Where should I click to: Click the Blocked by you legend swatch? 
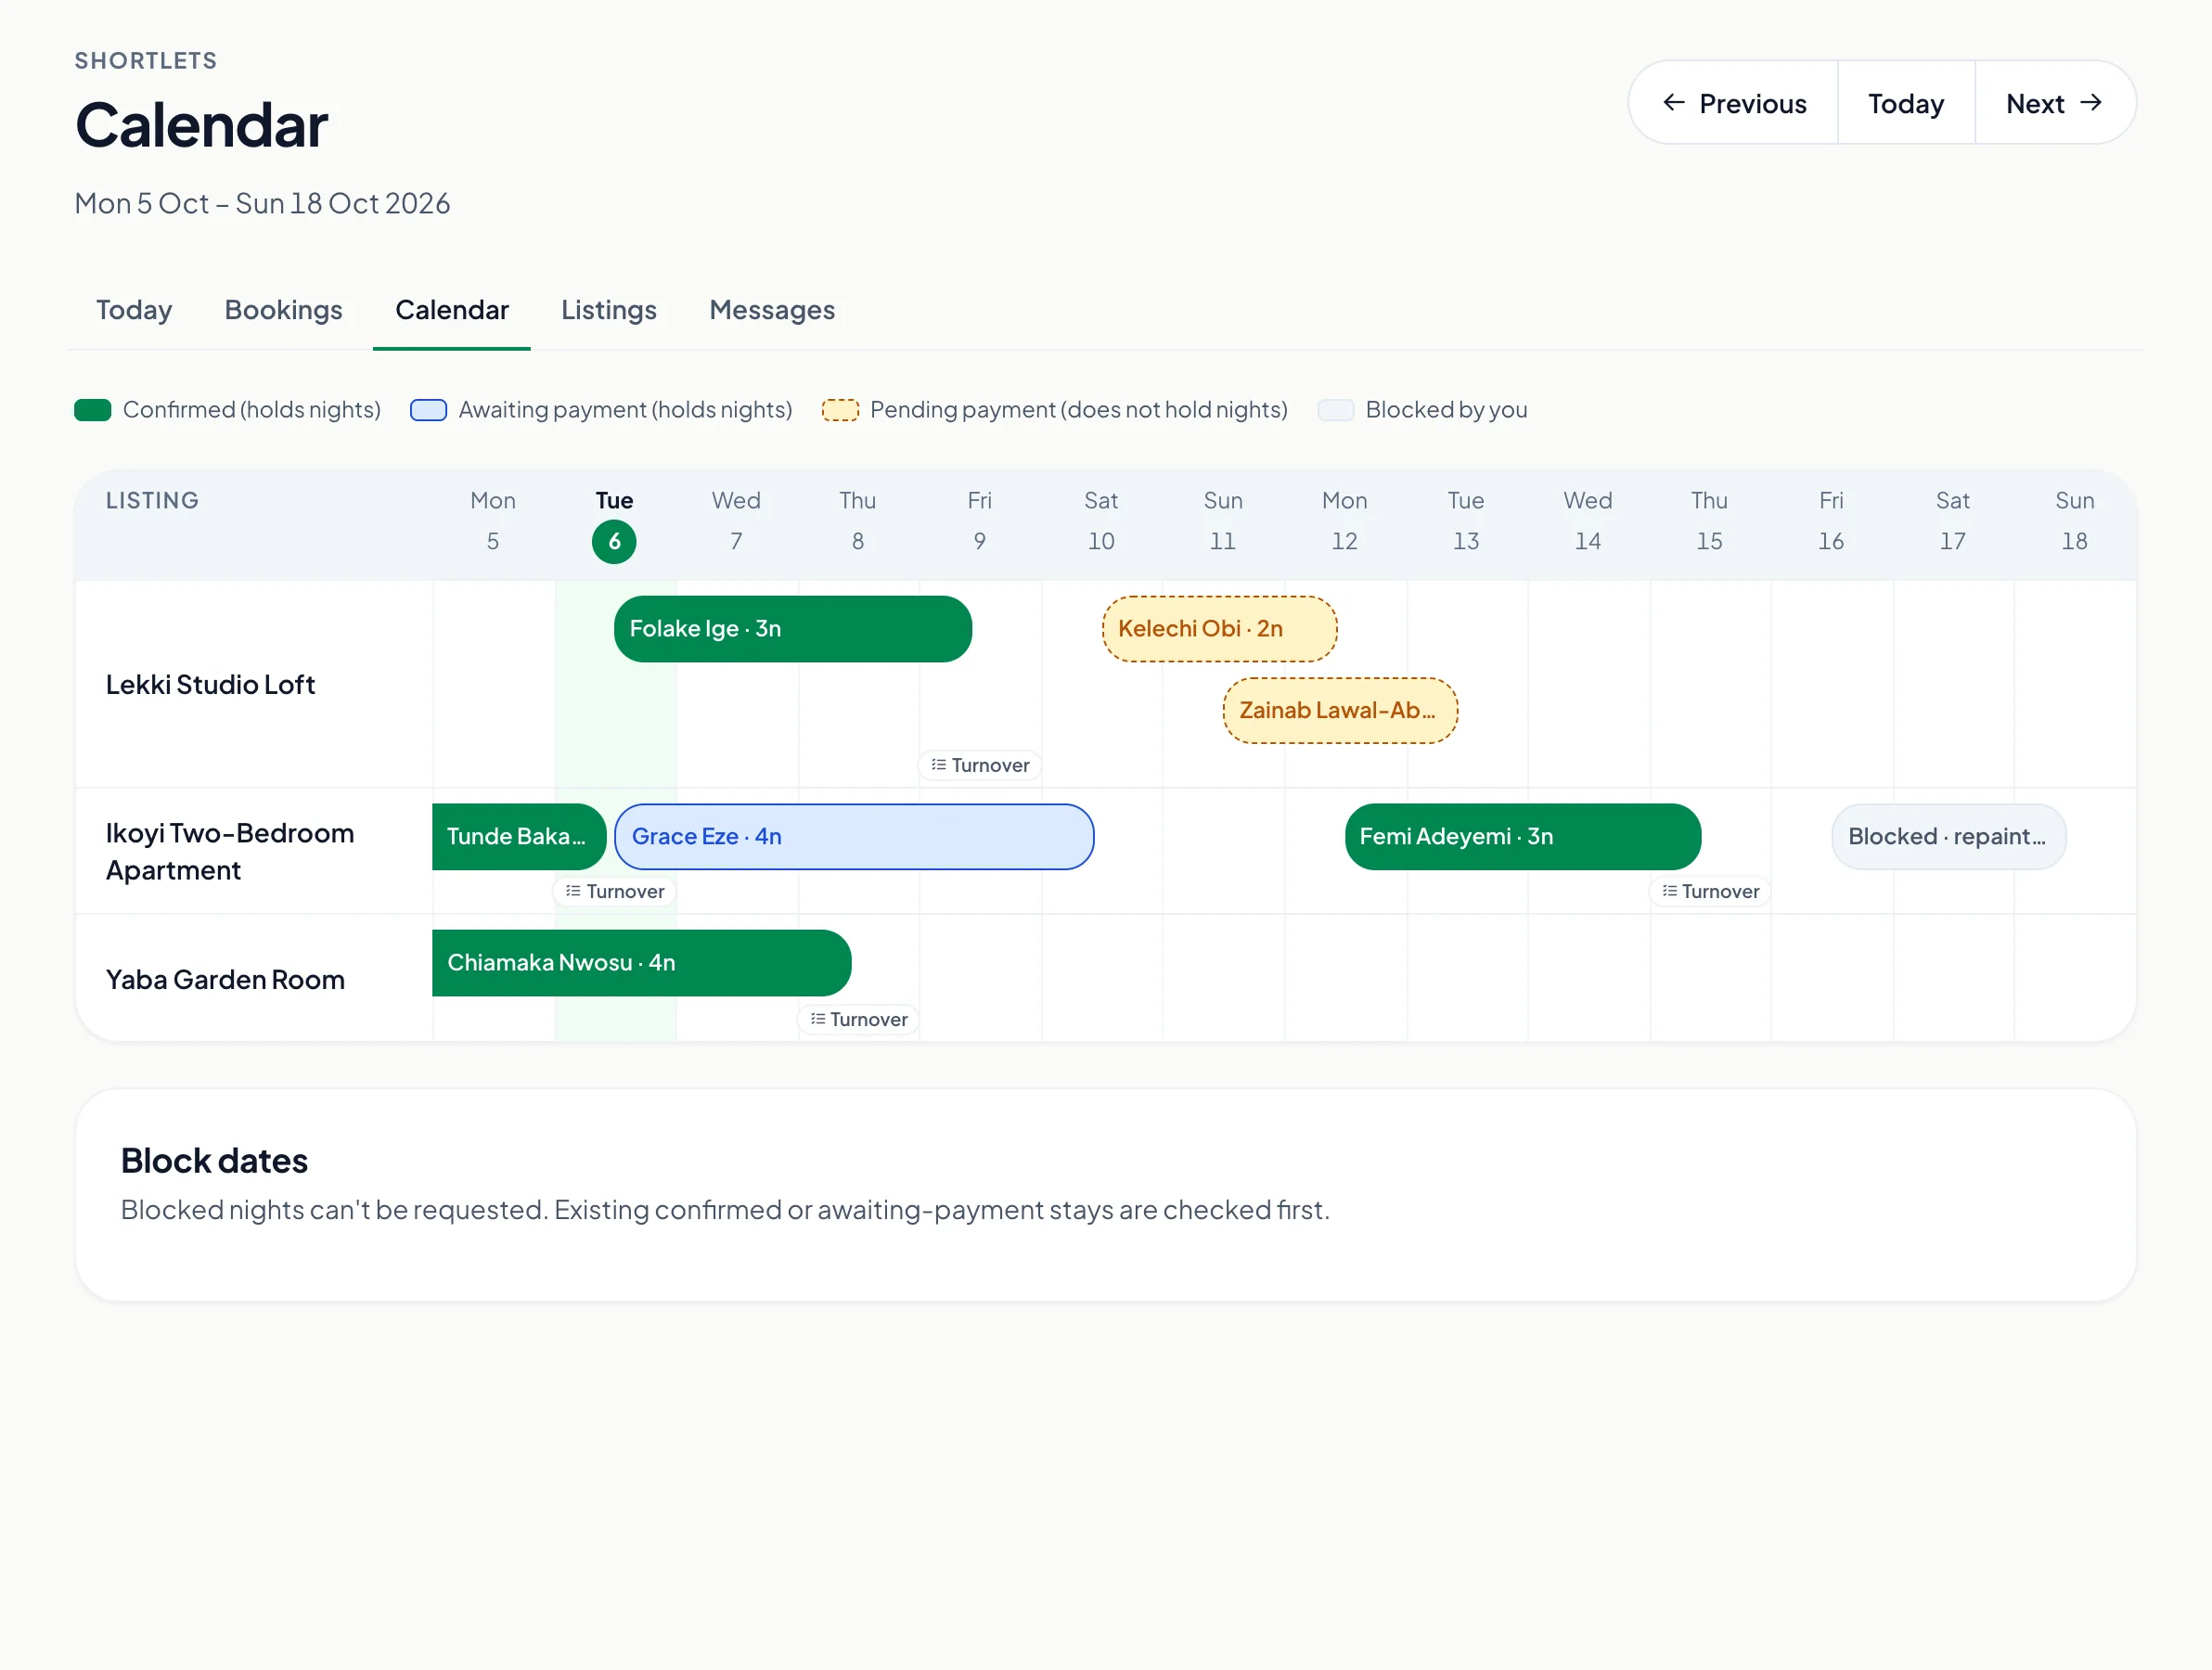tap(1336, 410)
